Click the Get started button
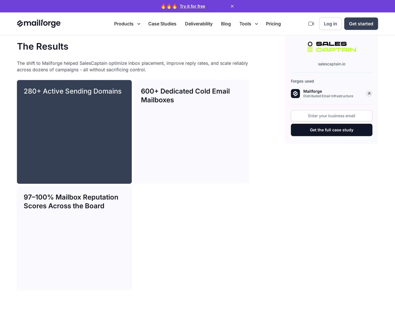 coord(361,24)
